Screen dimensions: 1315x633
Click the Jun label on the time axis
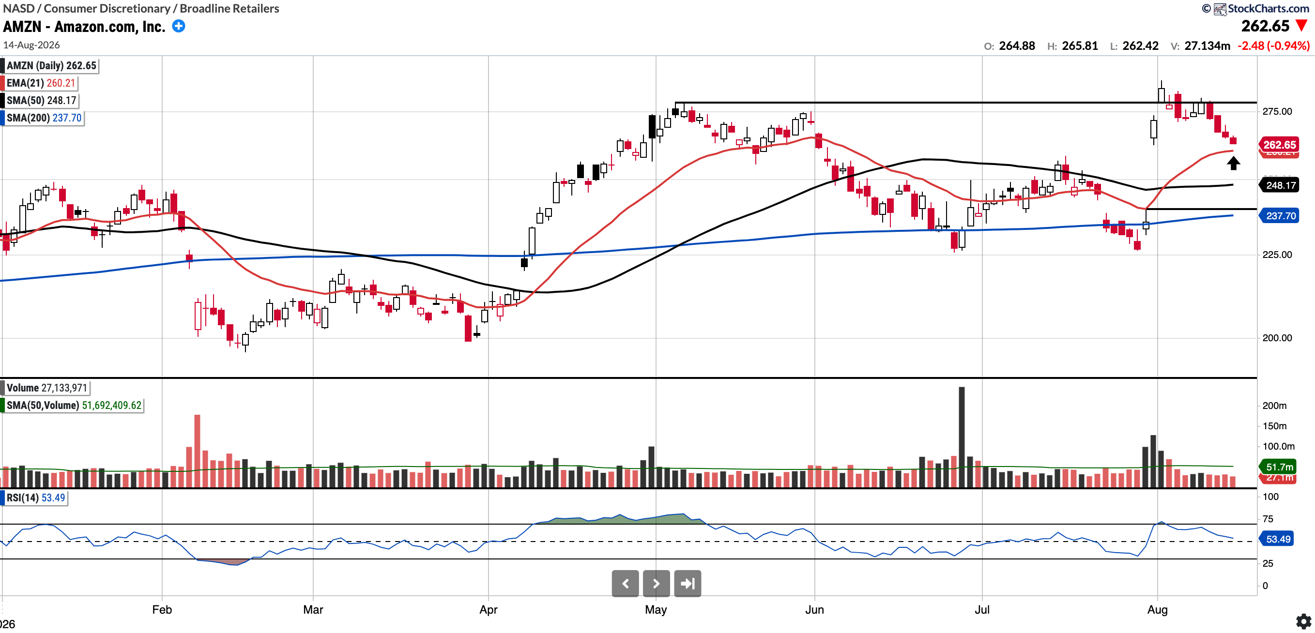tap(815, 610)
